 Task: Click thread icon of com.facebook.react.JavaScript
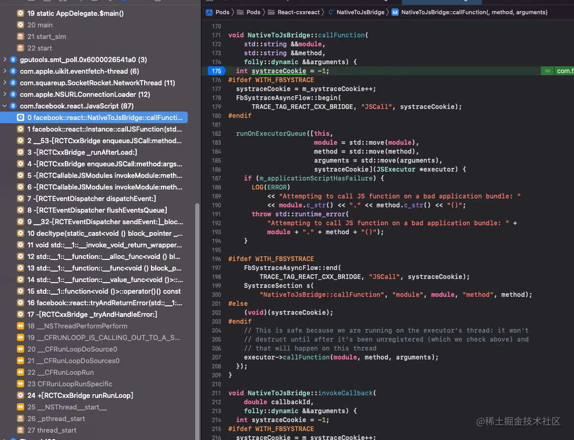[13, 106]
